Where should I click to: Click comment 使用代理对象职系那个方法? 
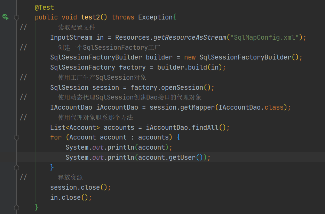click(x=95, y=118)
